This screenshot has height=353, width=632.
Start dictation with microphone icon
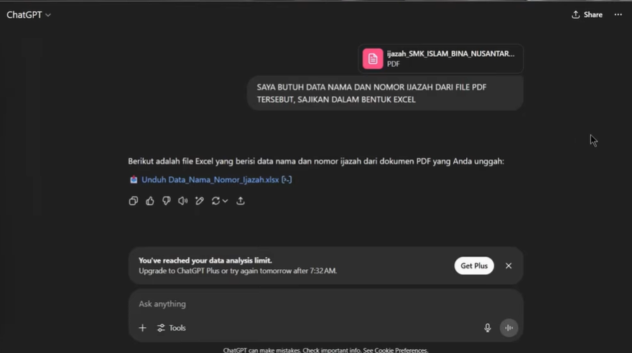[x=488, y=328]
